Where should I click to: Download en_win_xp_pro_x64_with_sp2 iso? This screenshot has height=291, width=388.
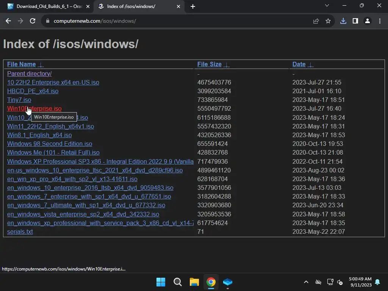pyautogui.click(x=72, y=179)
